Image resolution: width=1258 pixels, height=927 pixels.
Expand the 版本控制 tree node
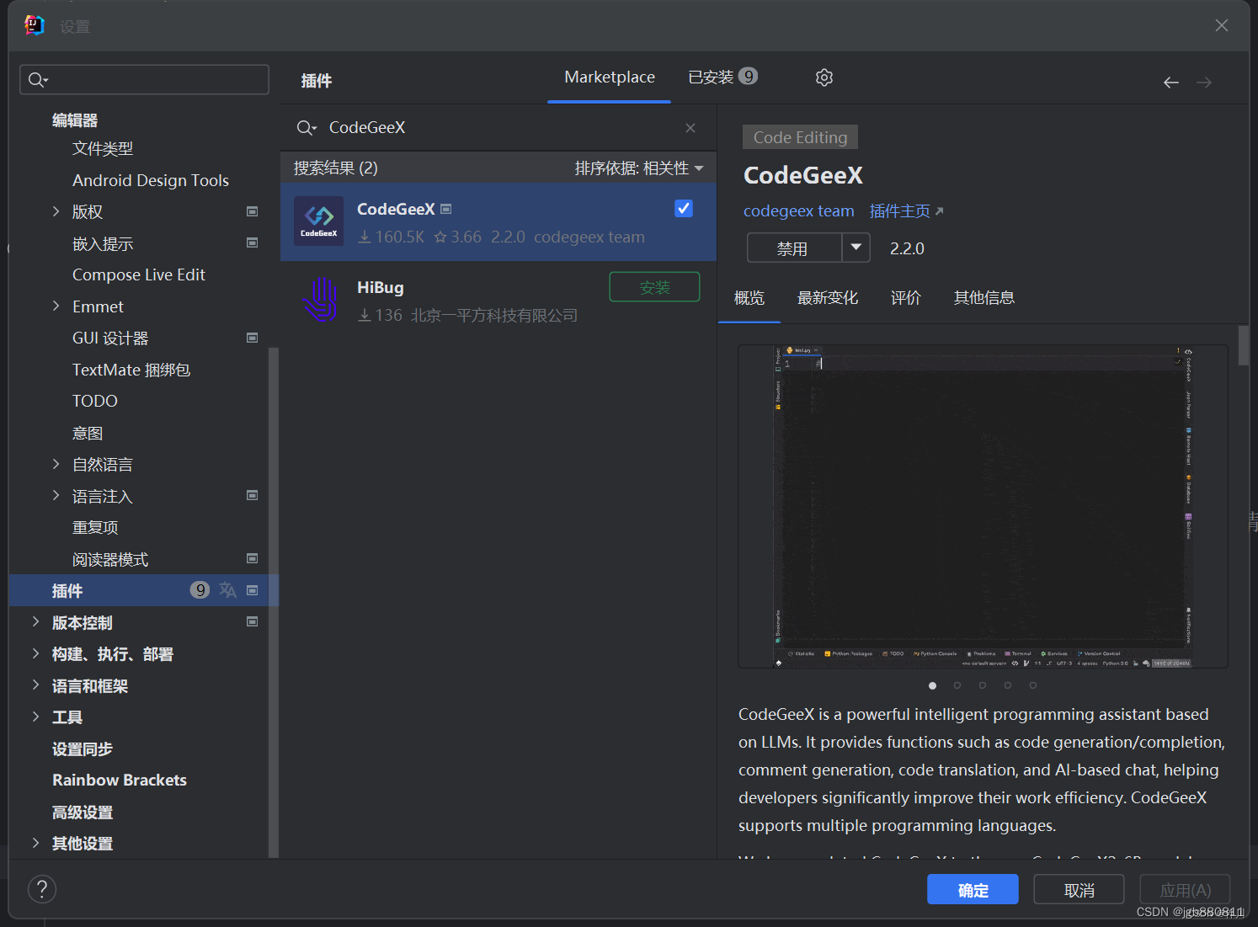click(35, 622)
